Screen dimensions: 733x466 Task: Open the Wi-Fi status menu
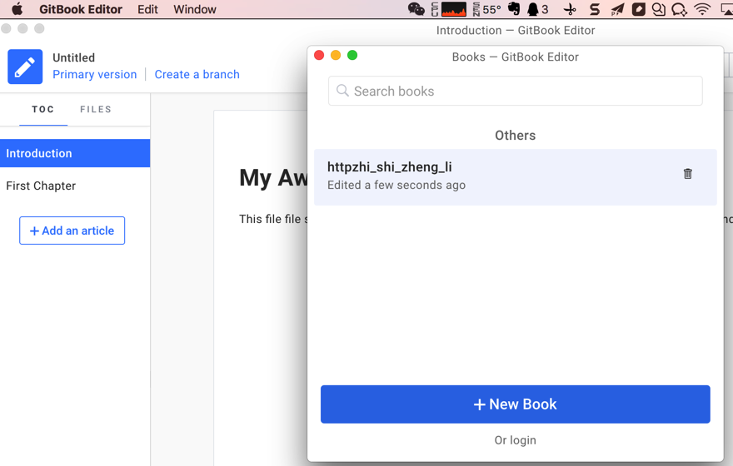click(702, 9)
